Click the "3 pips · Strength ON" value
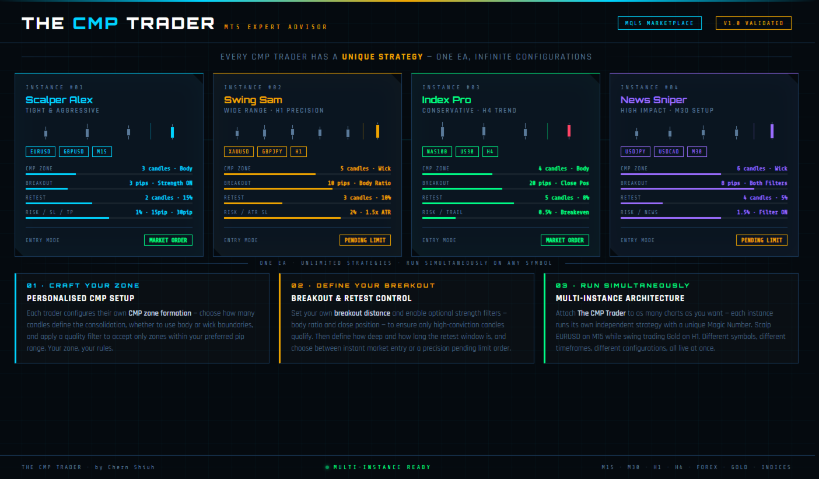 [161, 183]
